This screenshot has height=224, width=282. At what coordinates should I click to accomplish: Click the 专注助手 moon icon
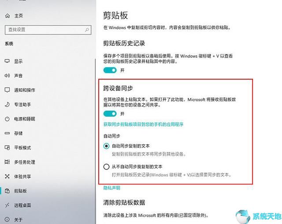pos(7,104)
